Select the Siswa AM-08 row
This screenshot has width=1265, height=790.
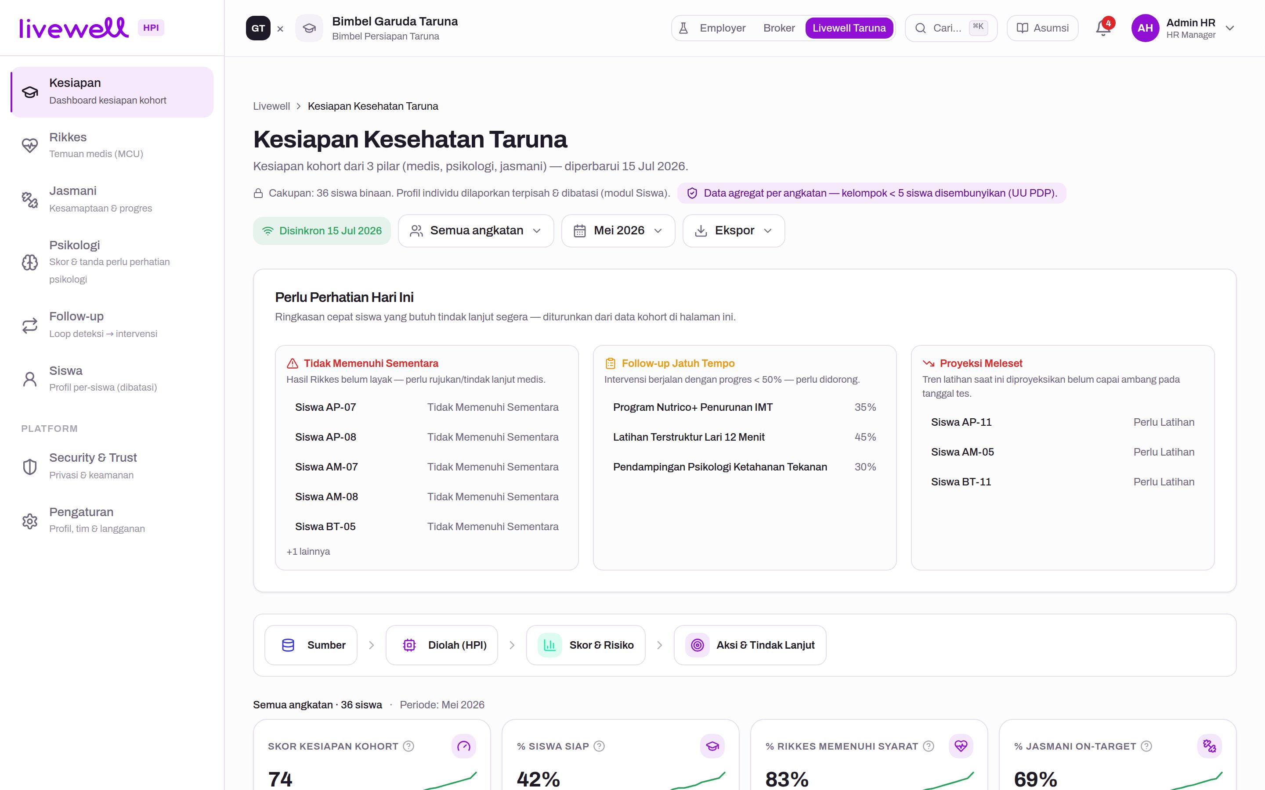pos(426,497)
